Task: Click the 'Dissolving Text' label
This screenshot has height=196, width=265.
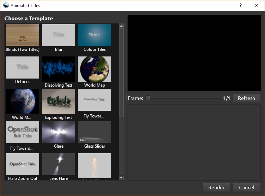Action: coord(58,85)
